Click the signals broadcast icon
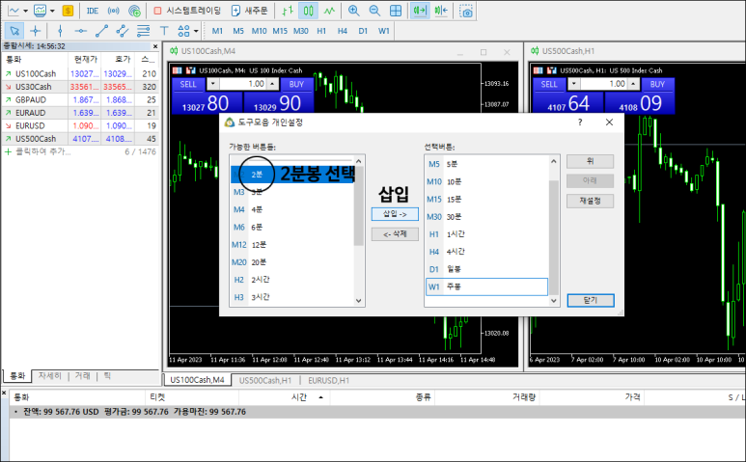This screenshot has width=746, height=462. [x=113, y=11]
